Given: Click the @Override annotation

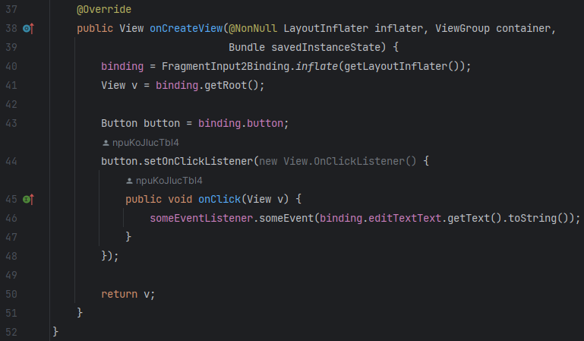Looking at the screenshot, I should [104, 9].
